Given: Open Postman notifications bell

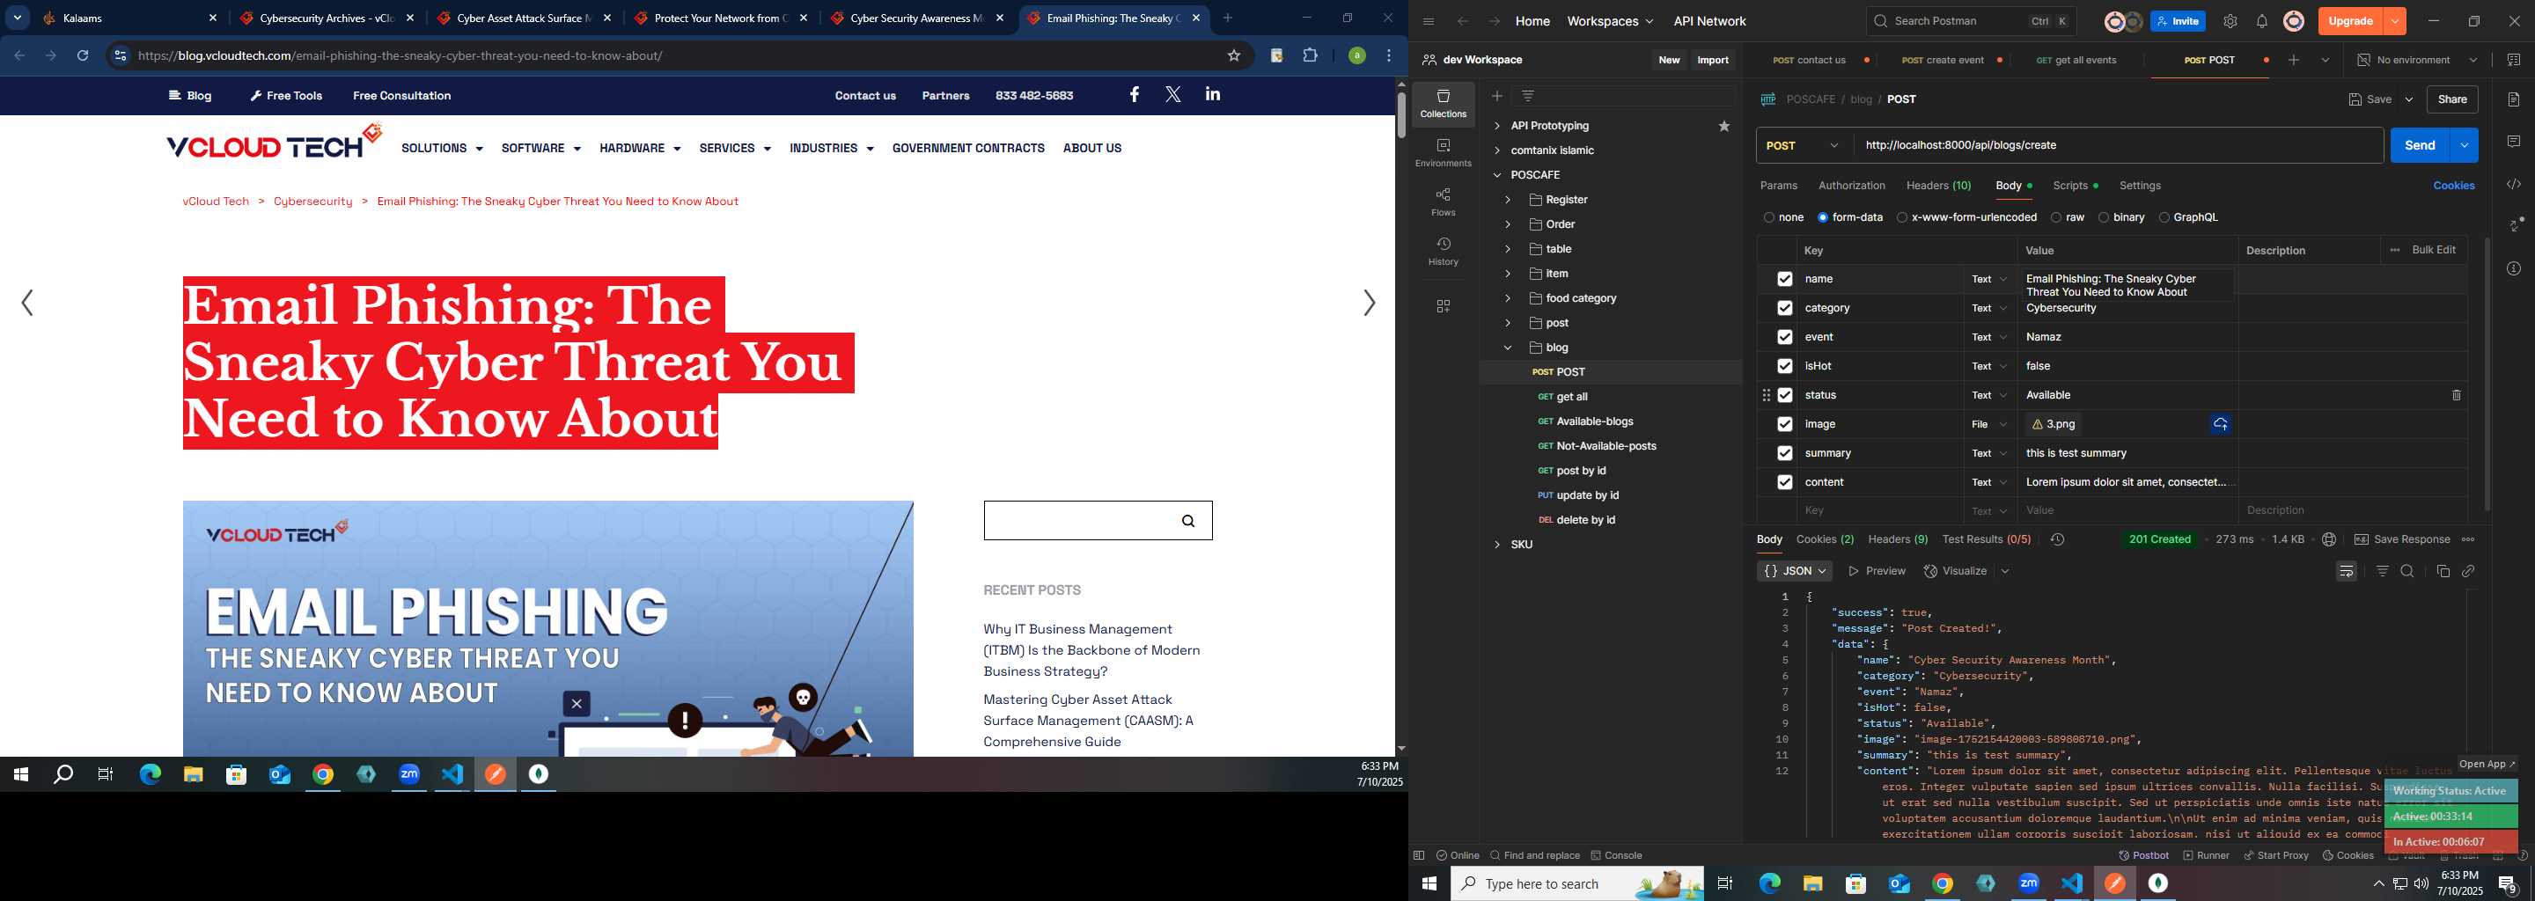Looking at the screenshot, I should (x=2261, y=22).
